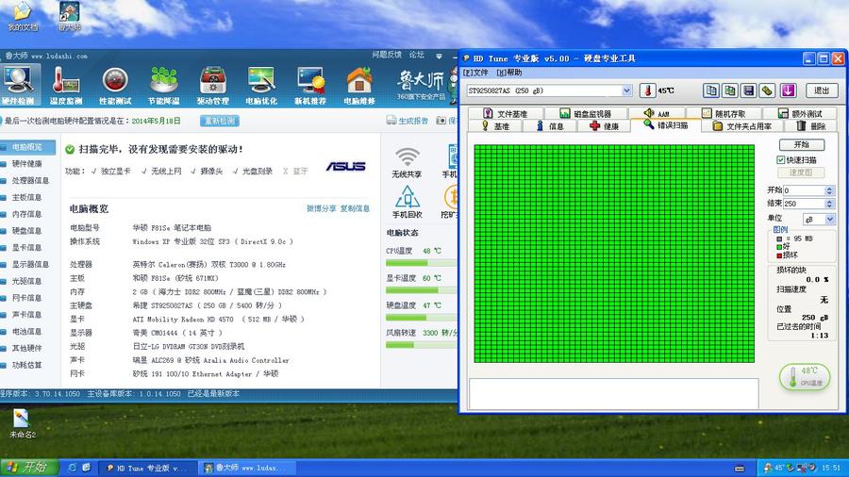Click 开始 scan button in HD Tune
This screenshot has height=477, width=849.
pyautogui.click(x=802, y=144)
